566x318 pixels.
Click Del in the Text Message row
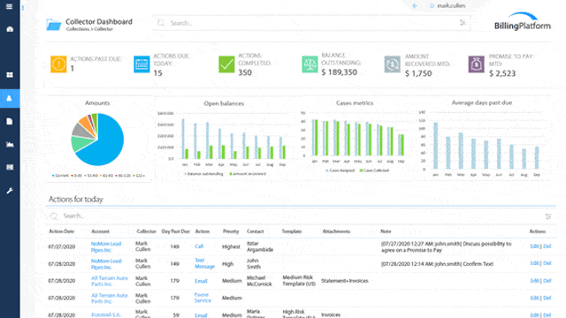point(547,263)
